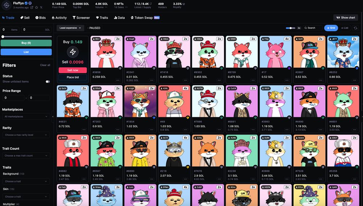Click the 4x multiplier badge on item #17
363x206 pixels.
click(x=287, y=39)
